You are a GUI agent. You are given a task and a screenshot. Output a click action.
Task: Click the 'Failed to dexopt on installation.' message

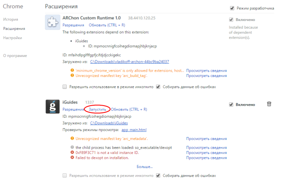click(x=102, y=158)
